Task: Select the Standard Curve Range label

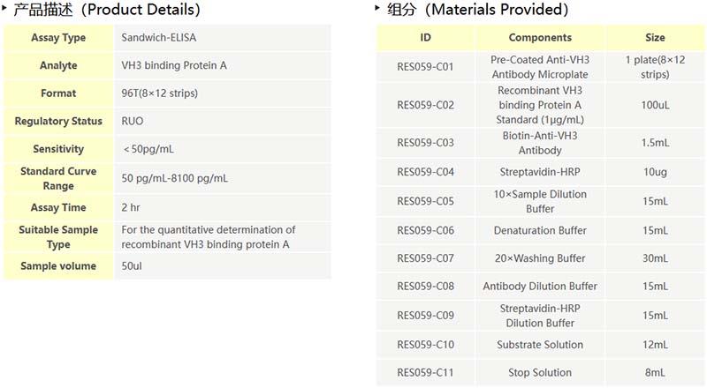Action: [58, 178]
